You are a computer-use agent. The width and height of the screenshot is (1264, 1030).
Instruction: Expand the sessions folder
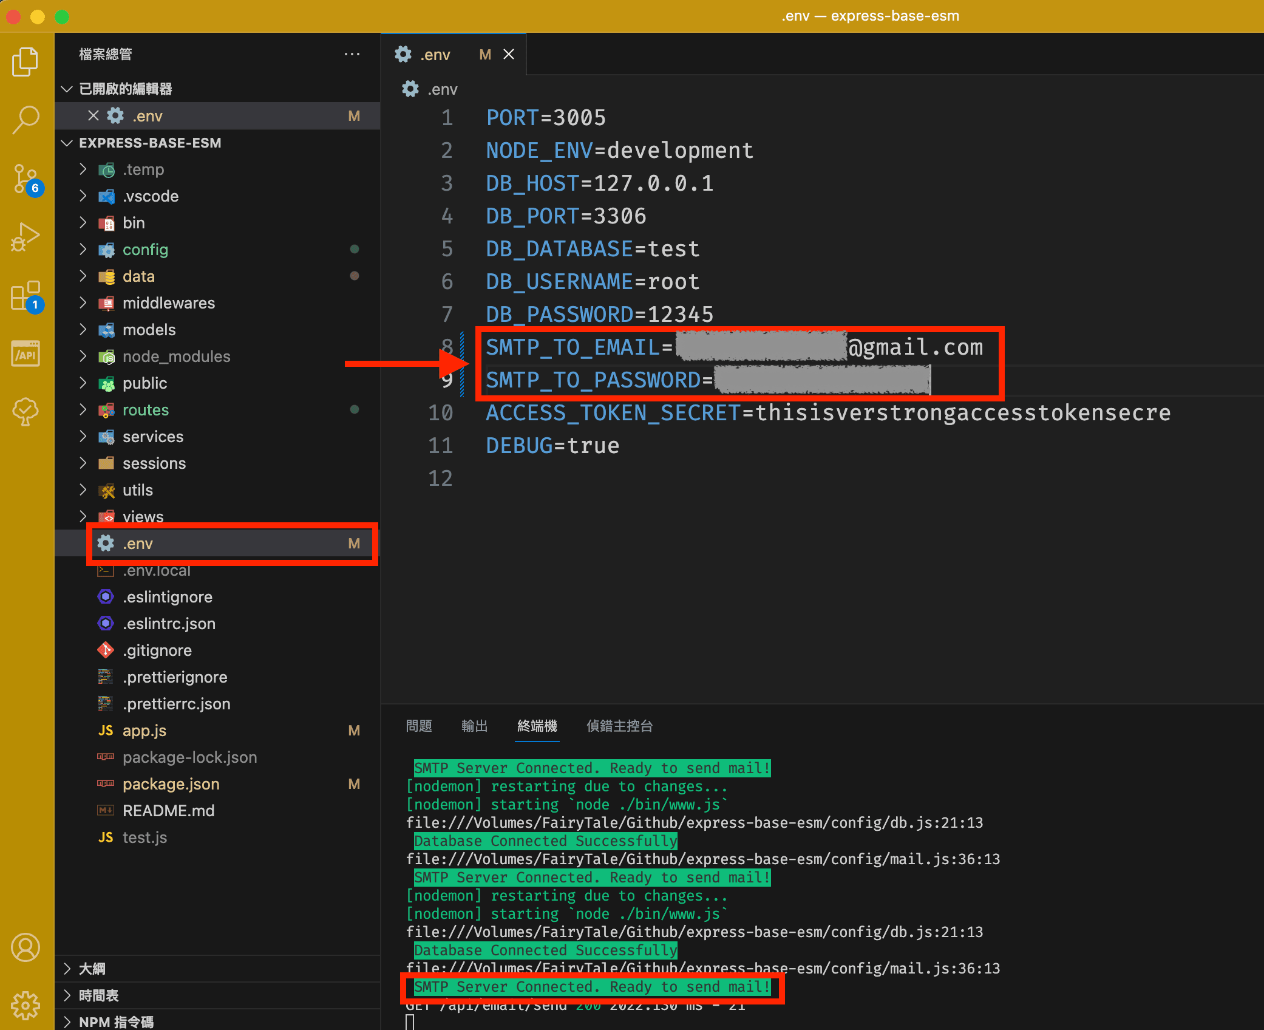(x=83, y=463)
